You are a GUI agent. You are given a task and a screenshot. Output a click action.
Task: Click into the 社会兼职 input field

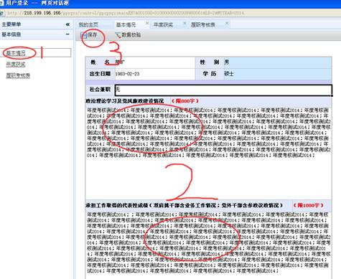[x=223, y=90]
